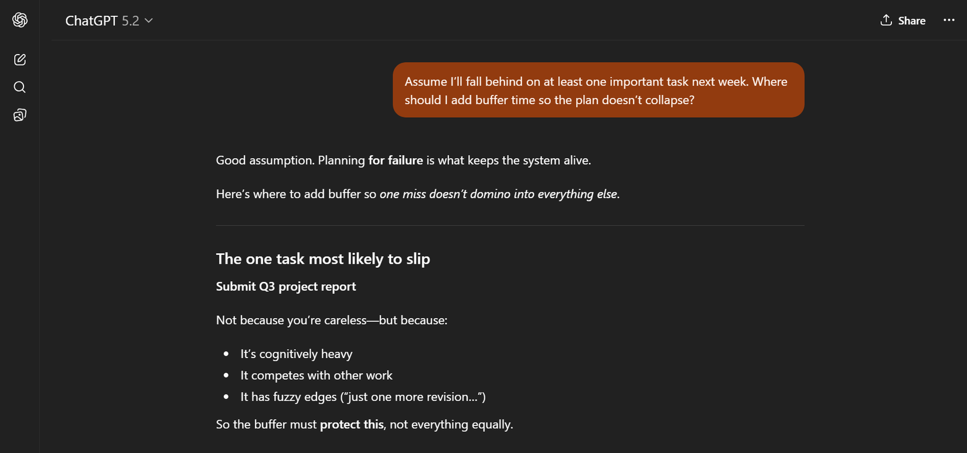Click the OpenAI logo at the top of sidebar
The width and height of the screenshot is (967, 453).
point(19,19)
